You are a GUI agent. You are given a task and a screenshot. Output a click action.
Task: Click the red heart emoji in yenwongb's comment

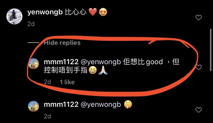[x=93, y=12]
